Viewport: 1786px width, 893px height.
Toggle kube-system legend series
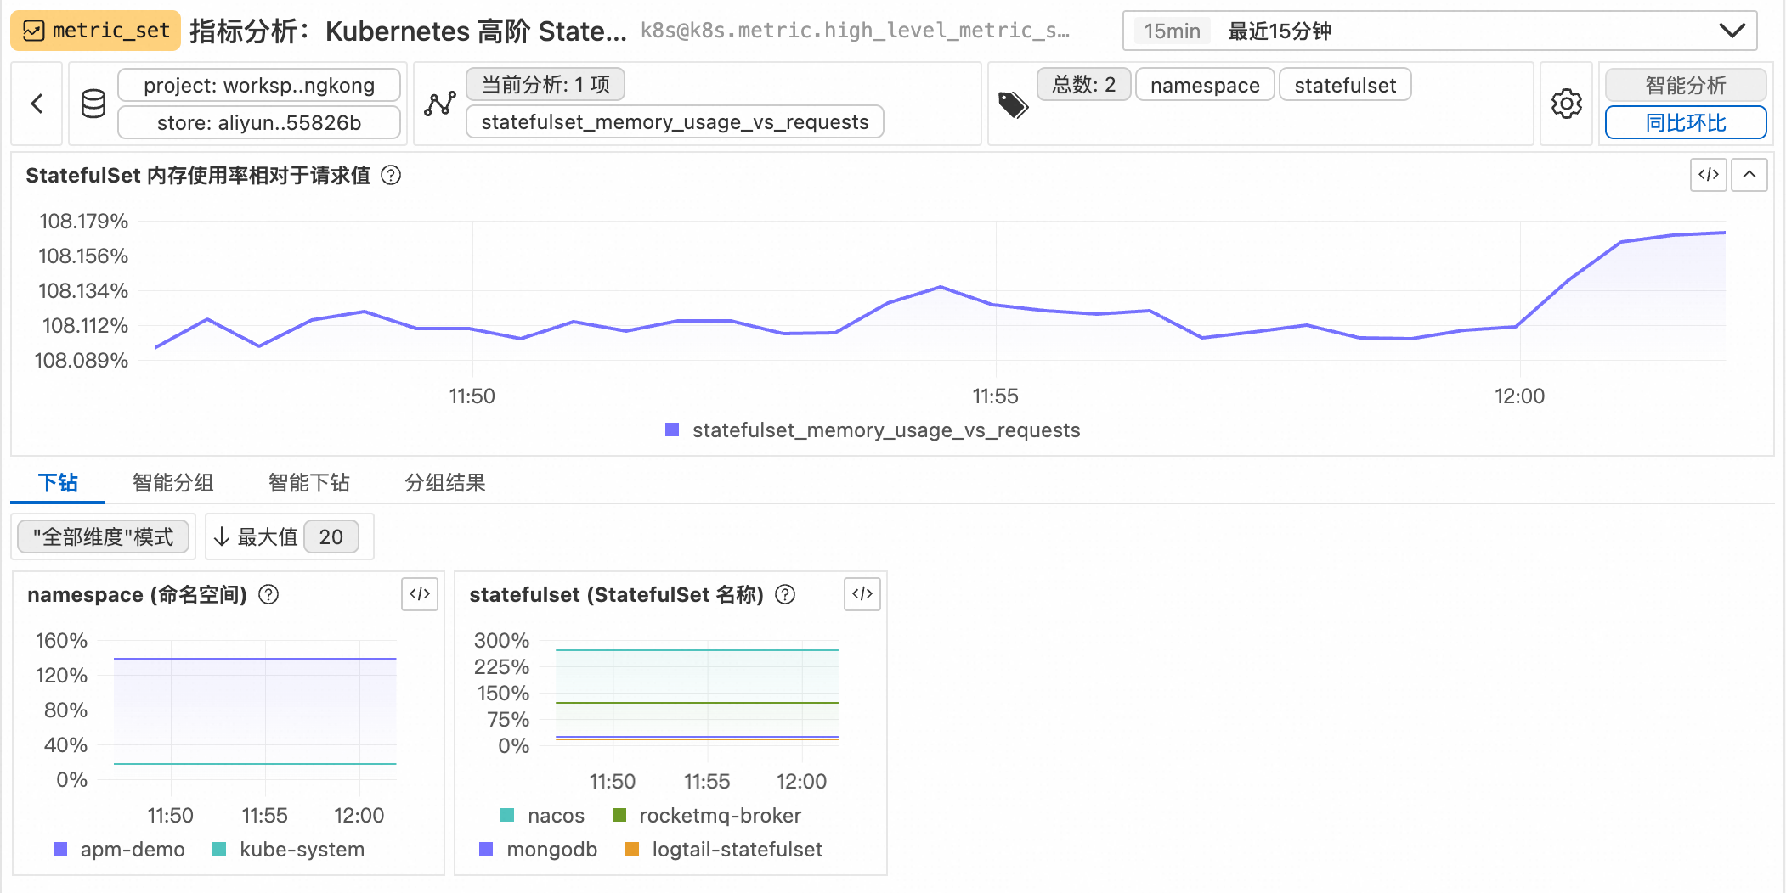(x=289, y=849)
